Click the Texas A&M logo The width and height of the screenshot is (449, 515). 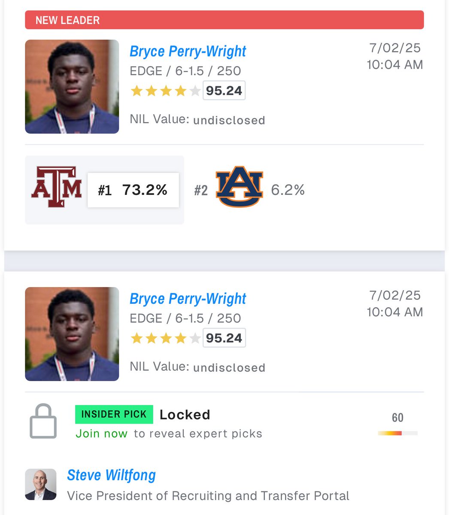[56, 187]
